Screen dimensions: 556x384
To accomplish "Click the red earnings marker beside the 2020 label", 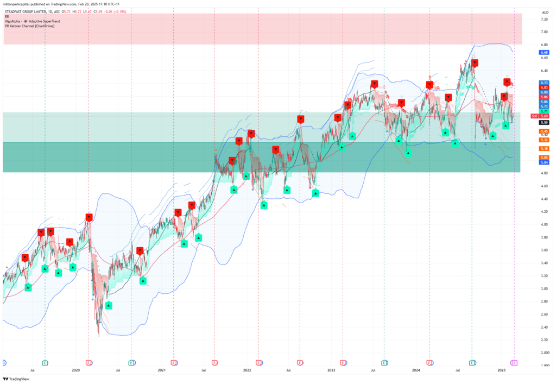I will (89, 363).
